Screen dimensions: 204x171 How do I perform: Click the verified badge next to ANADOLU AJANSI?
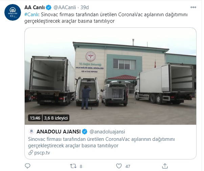[x=85, y=131]
